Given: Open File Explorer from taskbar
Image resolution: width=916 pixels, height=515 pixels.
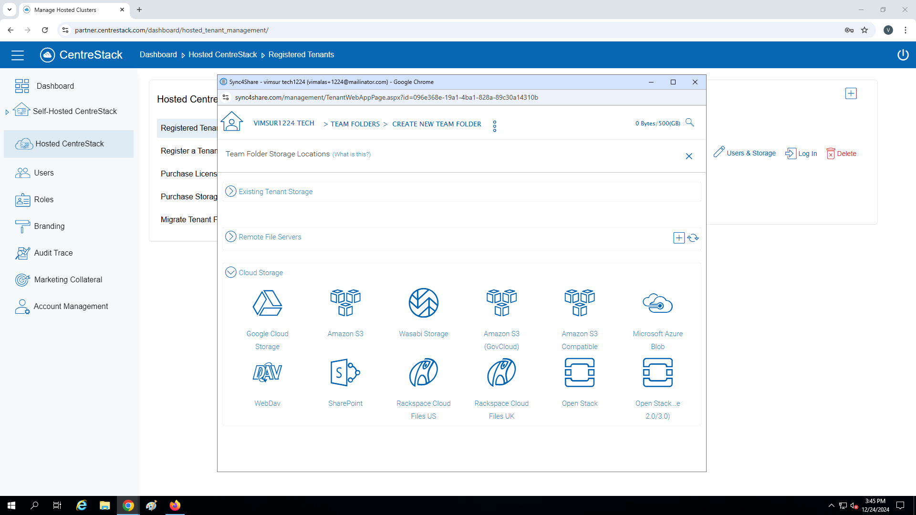Looking at the screenshot, I should pos(105,505).
